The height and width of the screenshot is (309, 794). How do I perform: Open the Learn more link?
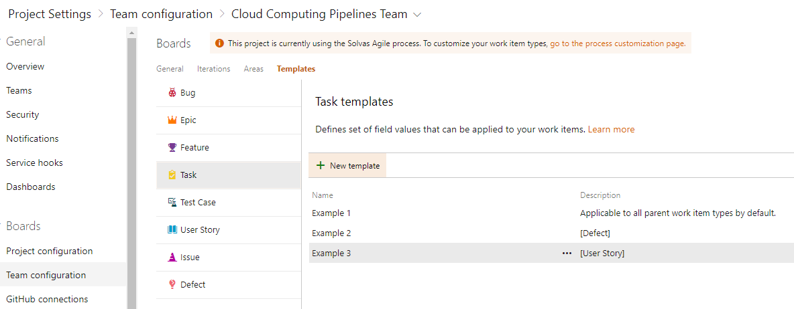tap(611, 129)
